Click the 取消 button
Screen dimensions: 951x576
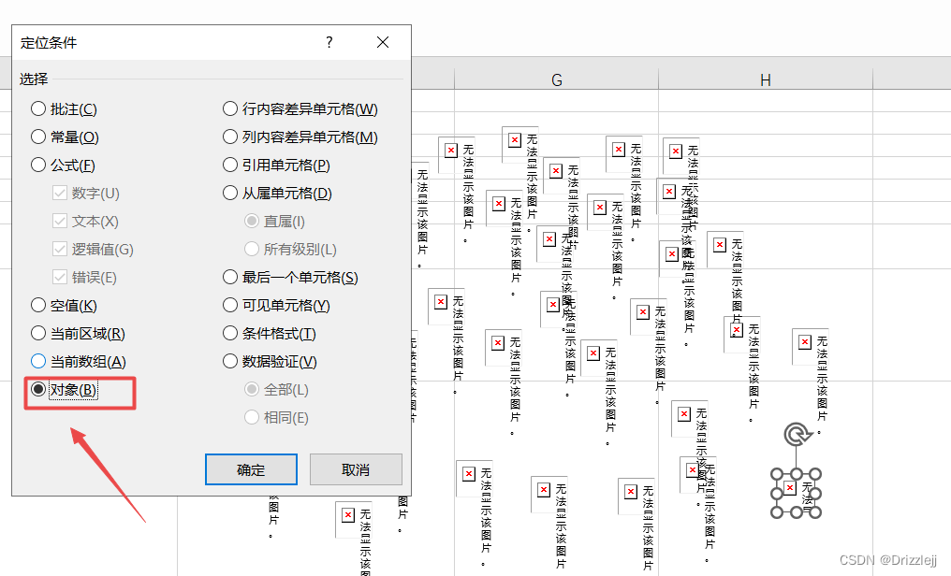point(356,469)
